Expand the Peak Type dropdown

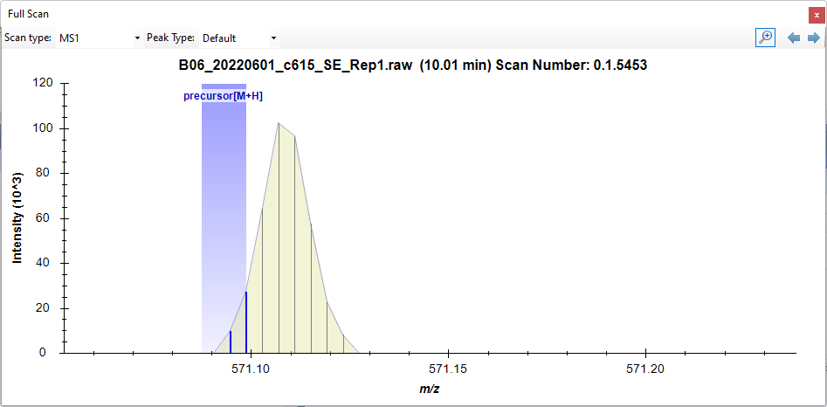239,38
